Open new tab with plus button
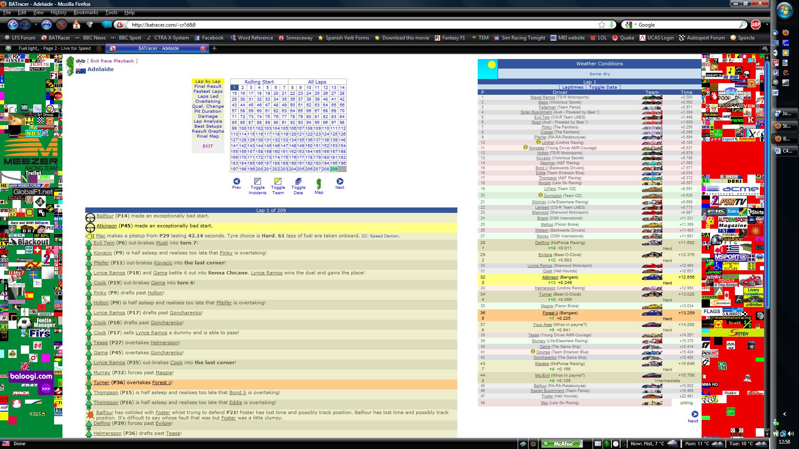 pos(214,48)
